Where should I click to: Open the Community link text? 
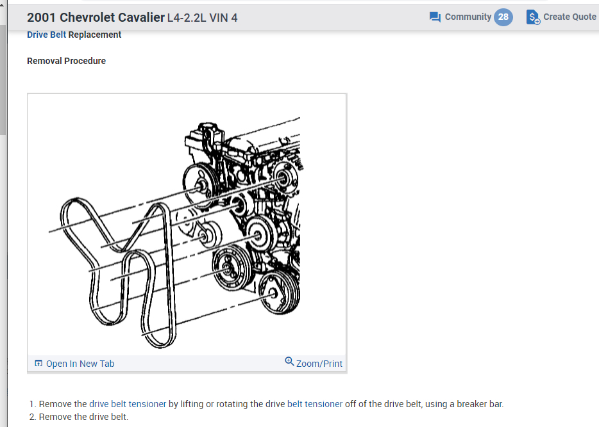point(468,17)
